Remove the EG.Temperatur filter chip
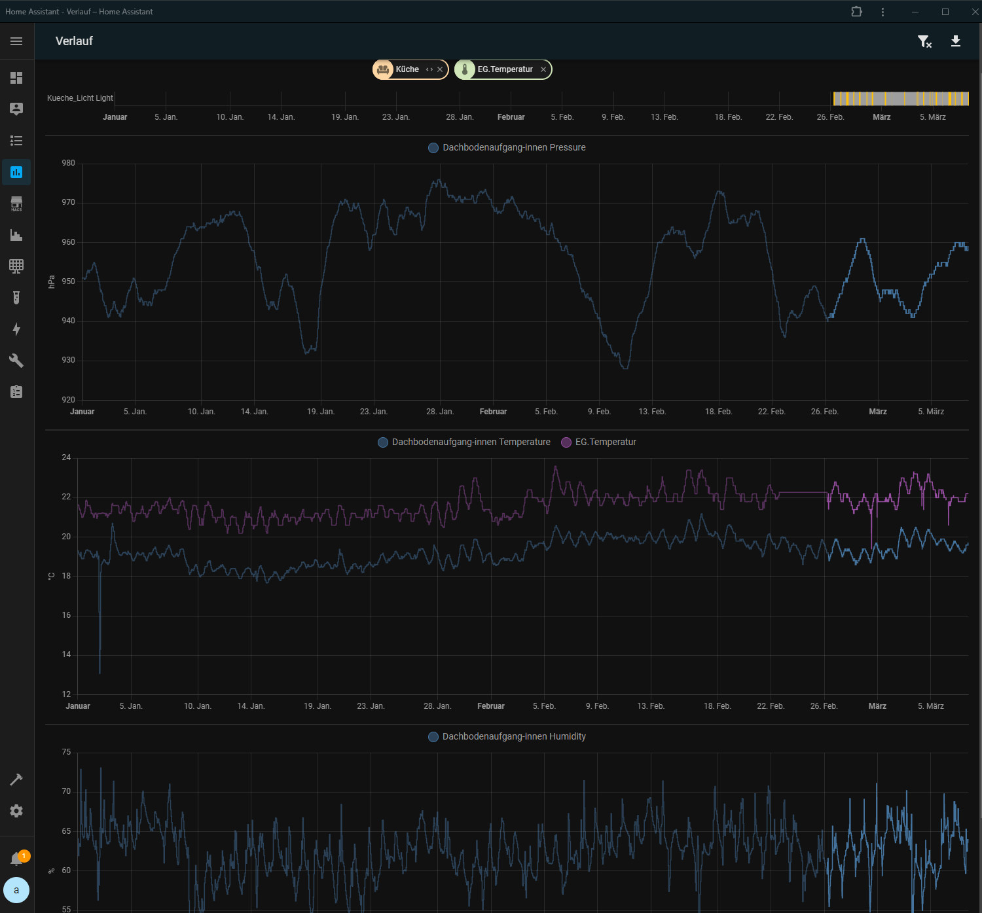Viewport: 982px width, 913px height. pos(543,69)
